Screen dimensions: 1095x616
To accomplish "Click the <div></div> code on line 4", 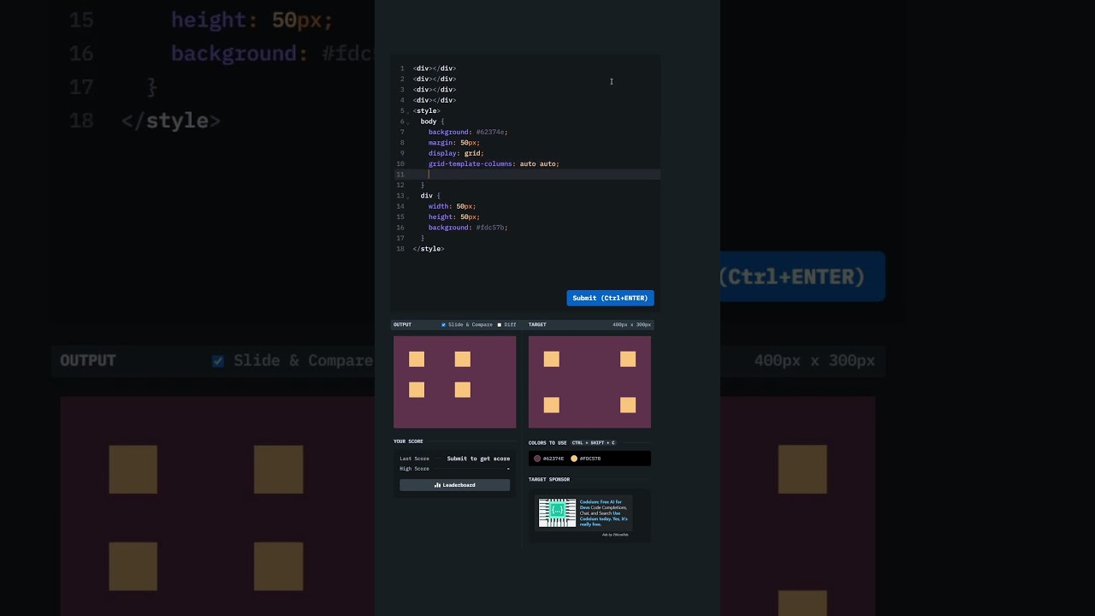I will pos(435,100).
